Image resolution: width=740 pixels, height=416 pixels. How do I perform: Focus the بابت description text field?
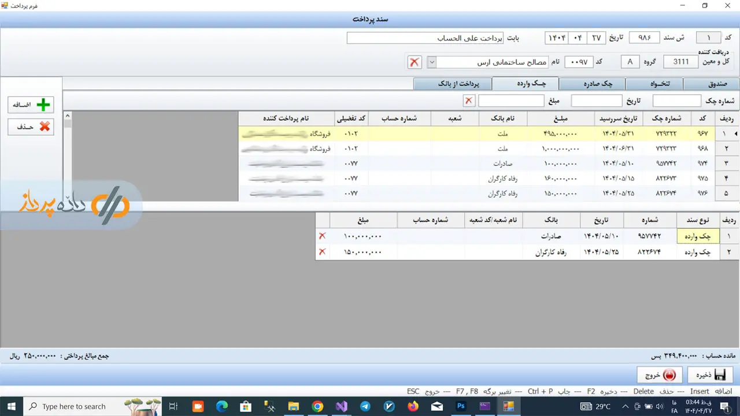425,38
